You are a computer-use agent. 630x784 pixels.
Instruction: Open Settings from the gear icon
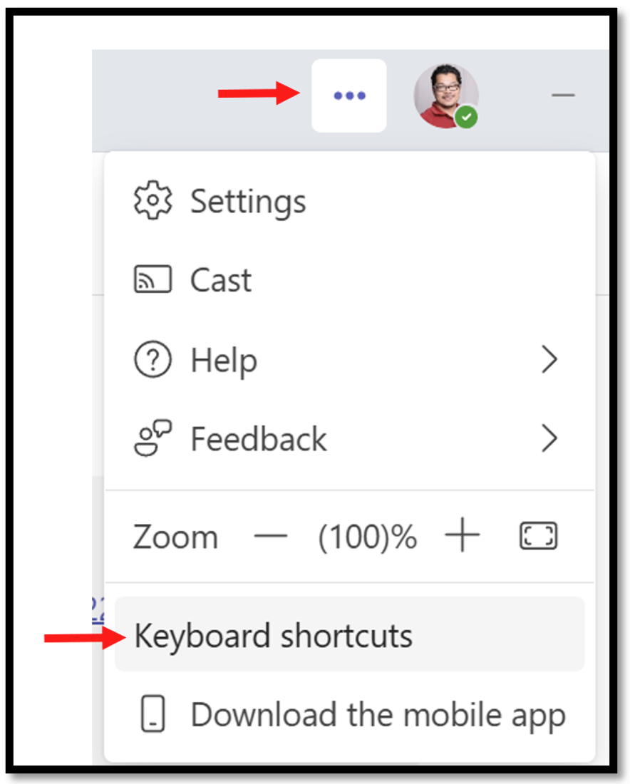tap(153, 200)
